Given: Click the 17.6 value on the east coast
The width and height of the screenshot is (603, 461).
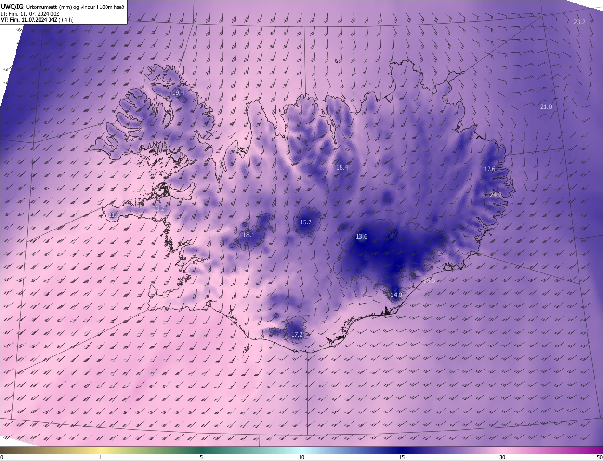Looking at the screenshot, I should click(490, 169).
